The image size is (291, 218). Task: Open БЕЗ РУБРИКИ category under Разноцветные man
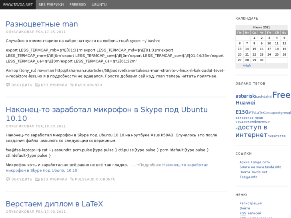[x=54, y=85]
